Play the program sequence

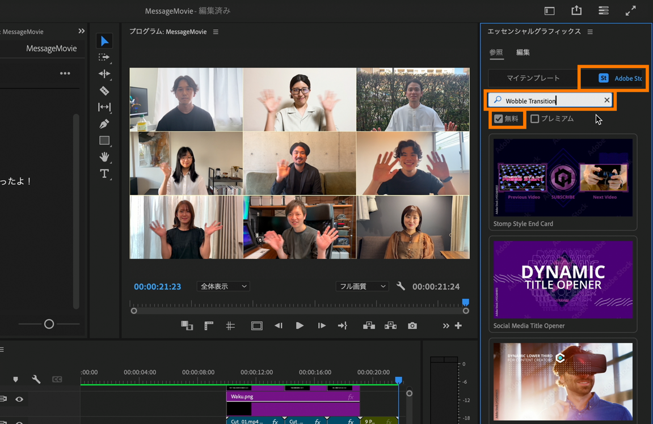pyautogui.click(x=300, y=325)
